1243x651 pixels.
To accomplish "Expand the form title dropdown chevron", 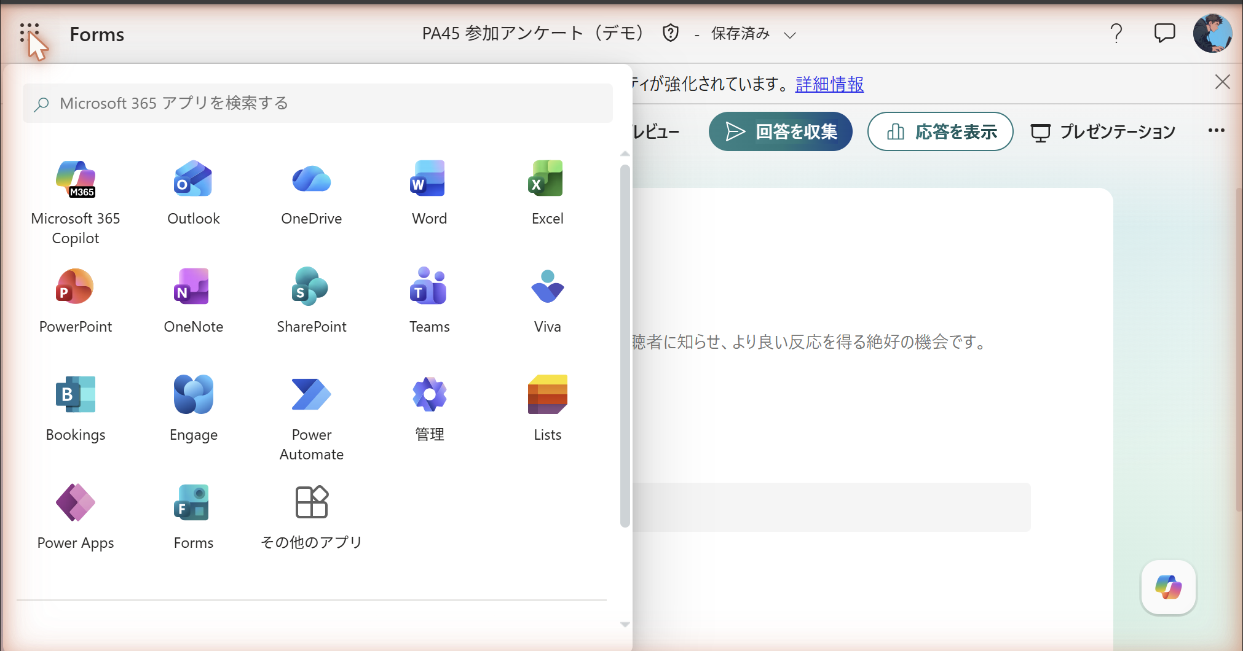I will (790, 35).
